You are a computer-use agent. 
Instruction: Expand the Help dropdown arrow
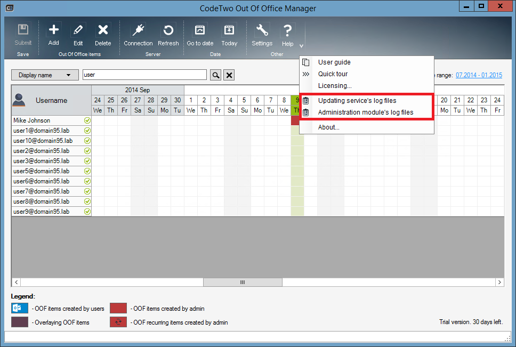click(301, 46)
